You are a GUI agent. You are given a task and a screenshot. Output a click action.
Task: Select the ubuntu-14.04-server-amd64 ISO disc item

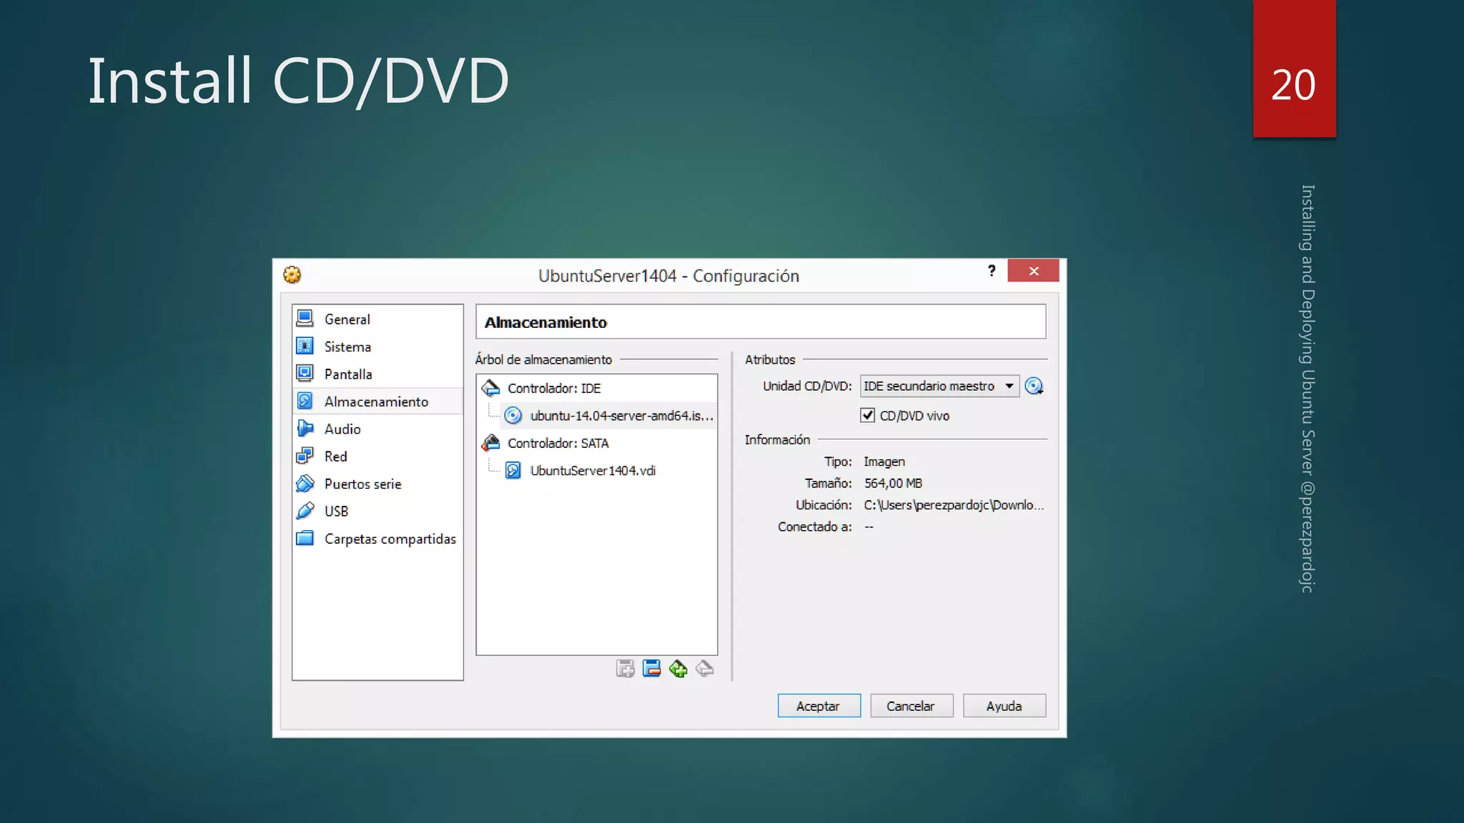pos(620,416)
